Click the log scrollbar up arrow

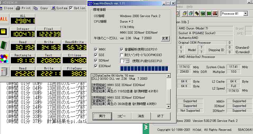coord(168,76)
